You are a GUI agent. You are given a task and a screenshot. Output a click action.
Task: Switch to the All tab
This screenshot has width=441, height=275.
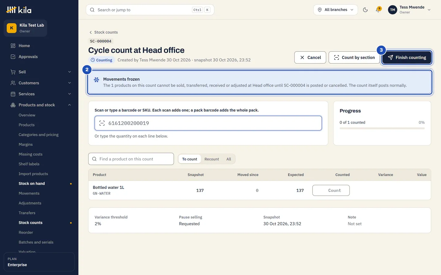(x=229, y=159)
